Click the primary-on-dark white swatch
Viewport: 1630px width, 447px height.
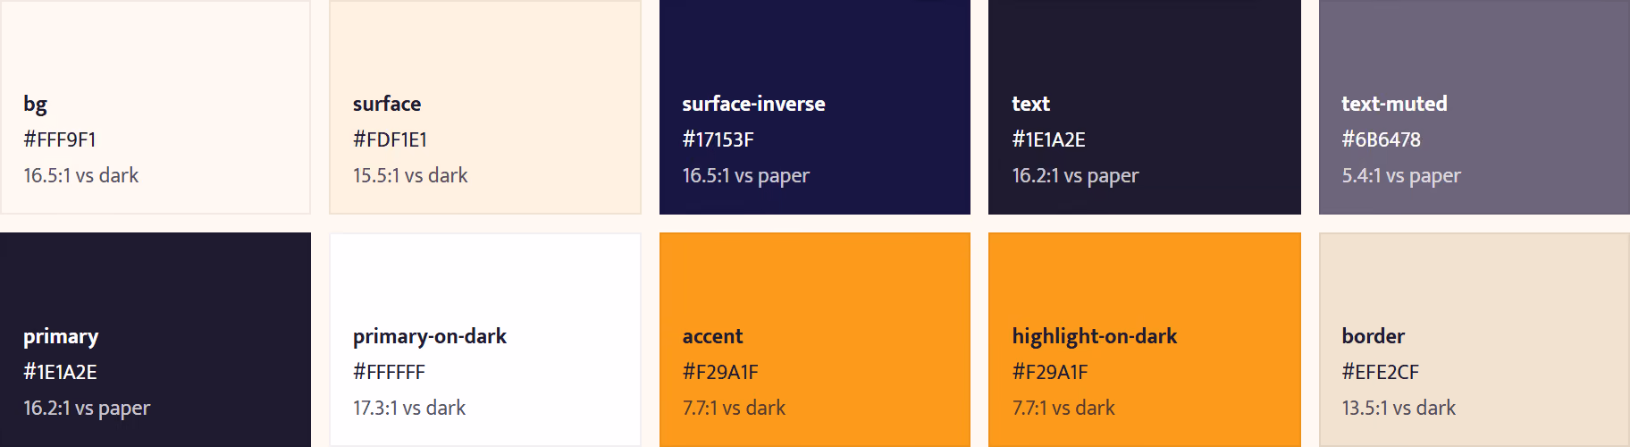click(x=485, y=340)
